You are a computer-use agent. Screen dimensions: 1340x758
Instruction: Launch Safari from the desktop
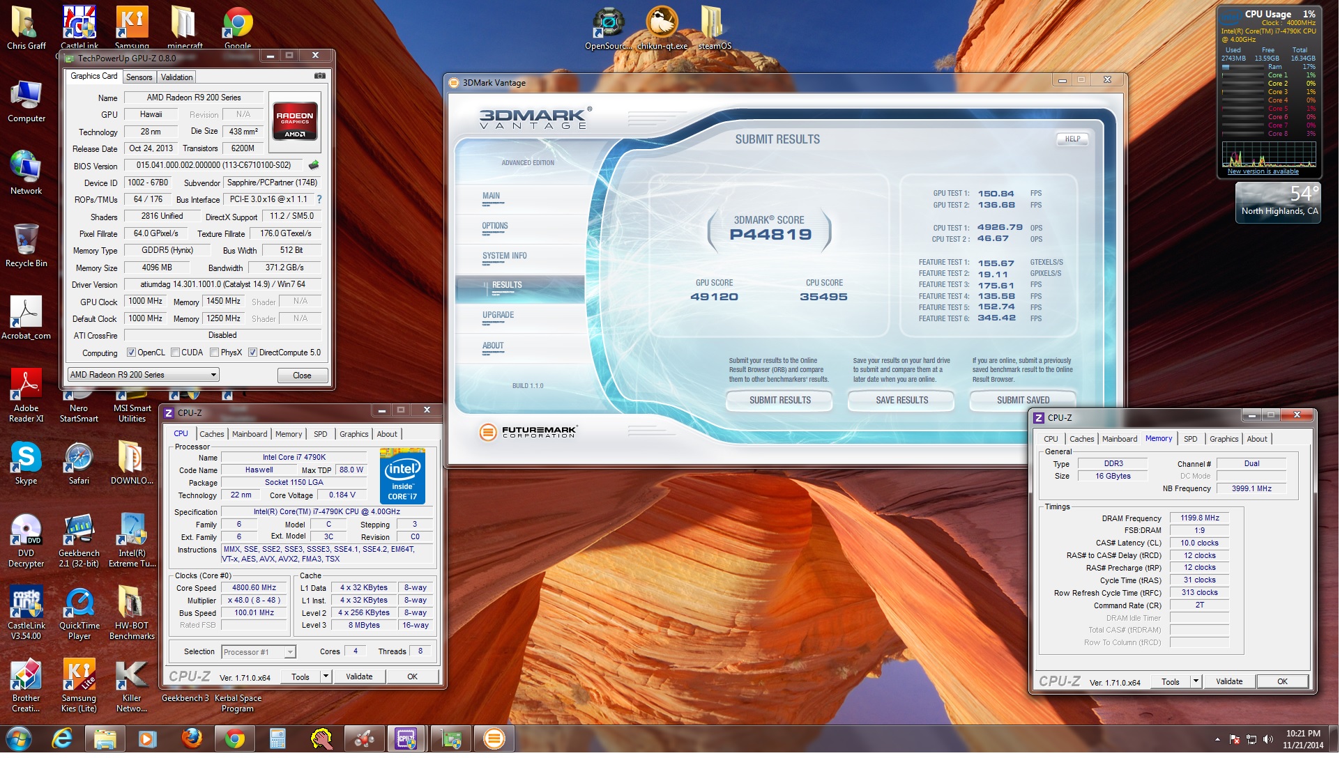pyautogui.click(x=79, y=463)
